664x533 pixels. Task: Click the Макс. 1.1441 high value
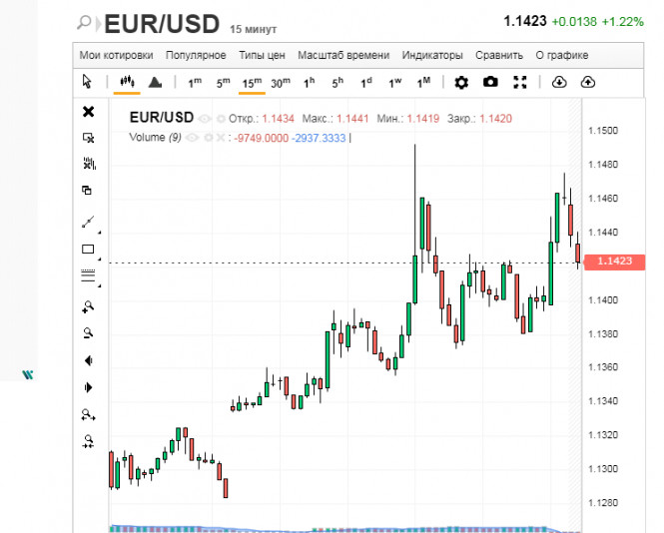point(335,119)
